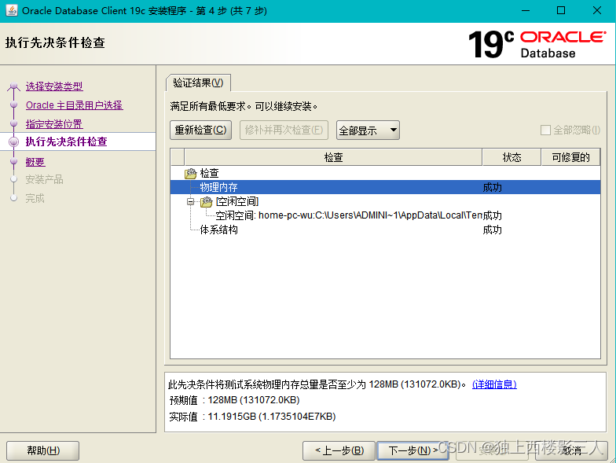Go to 概要 step link
This screenshot has width=616, height=463.
(x=35, y=162)
